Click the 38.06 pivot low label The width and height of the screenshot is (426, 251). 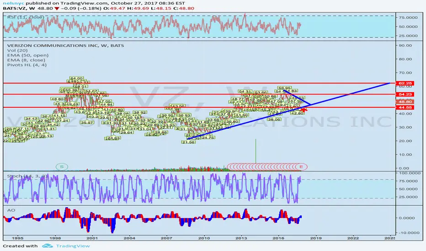click(x=274, y=119)
